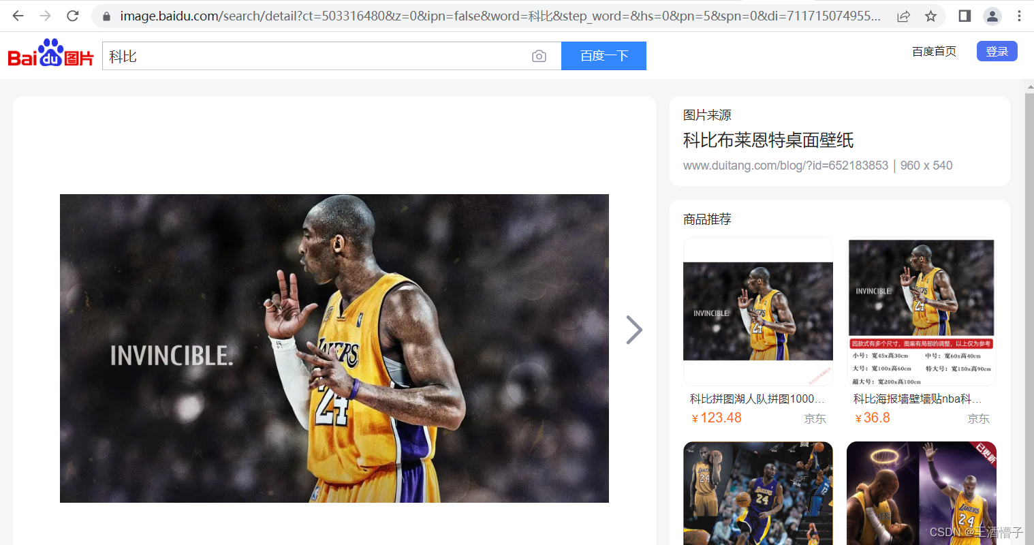Open the Kobe halo poster product thumbnail
This screenshot has height=545, width=1034.
922,493
